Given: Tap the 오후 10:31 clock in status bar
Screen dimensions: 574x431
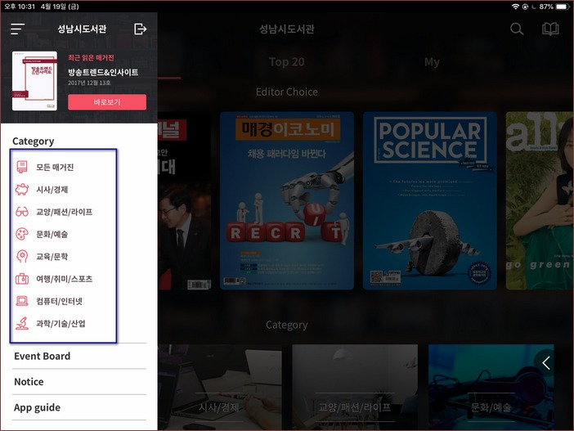Looking at the screenshot, I should 20,7.
